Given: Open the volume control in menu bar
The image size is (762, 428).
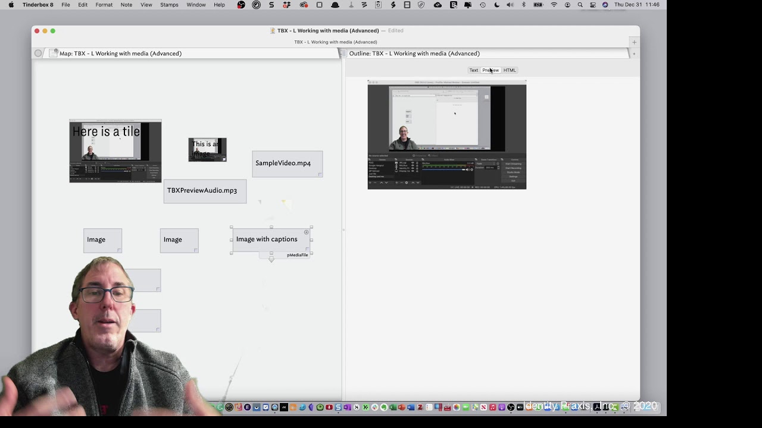Looking at the screenshot, I should point(510,5).
